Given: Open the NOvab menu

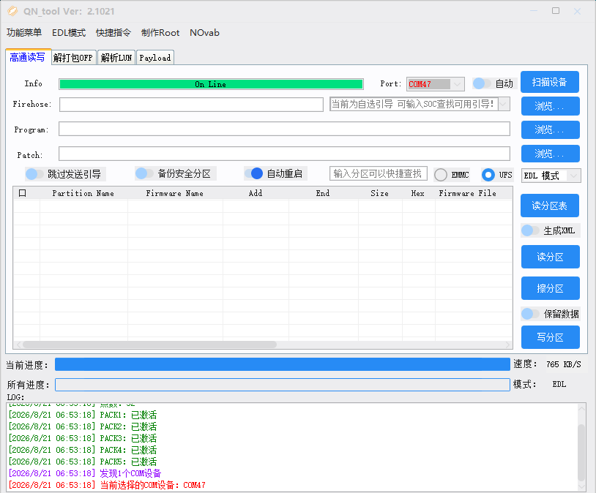Looking at the screenshot, I should [x=204, y=33].
